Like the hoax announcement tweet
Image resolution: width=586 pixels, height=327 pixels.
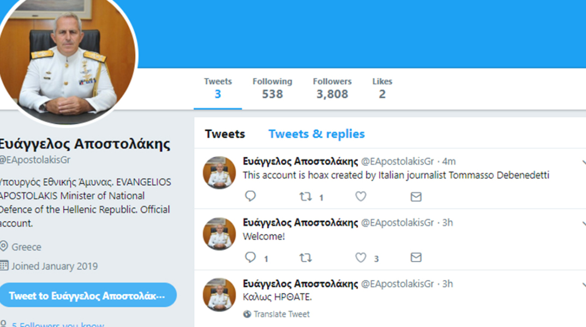pyautogui.click(x=360, y=196)
